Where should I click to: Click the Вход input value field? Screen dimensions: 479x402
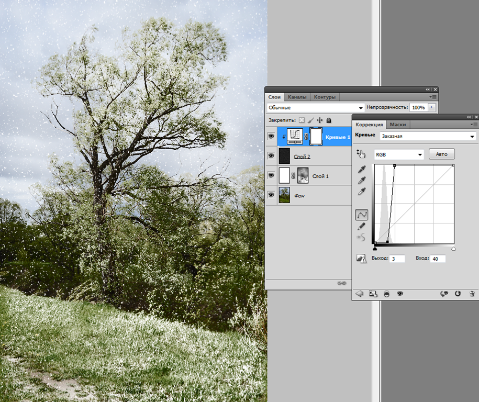[438, 259]
